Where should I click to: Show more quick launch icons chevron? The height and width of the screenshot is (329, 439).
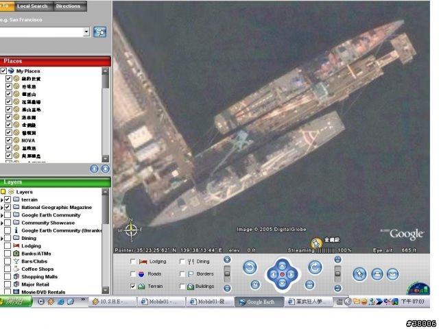point(83,300)
